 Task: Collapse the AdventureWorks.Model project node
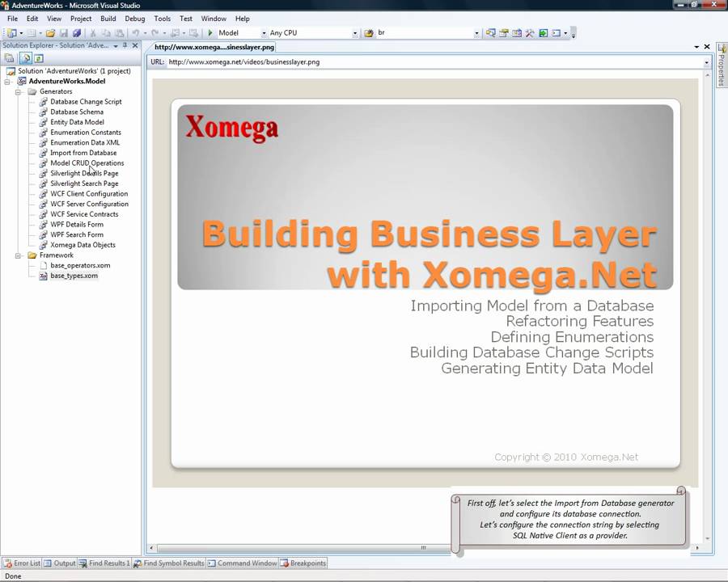point(7,81)
